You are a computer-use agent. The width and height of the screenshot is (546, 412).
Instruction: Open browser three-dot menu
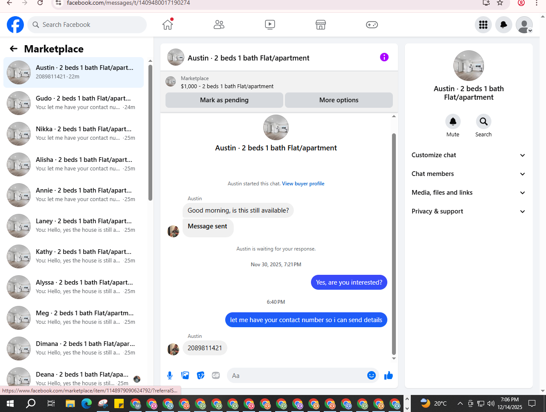[537, 3]
